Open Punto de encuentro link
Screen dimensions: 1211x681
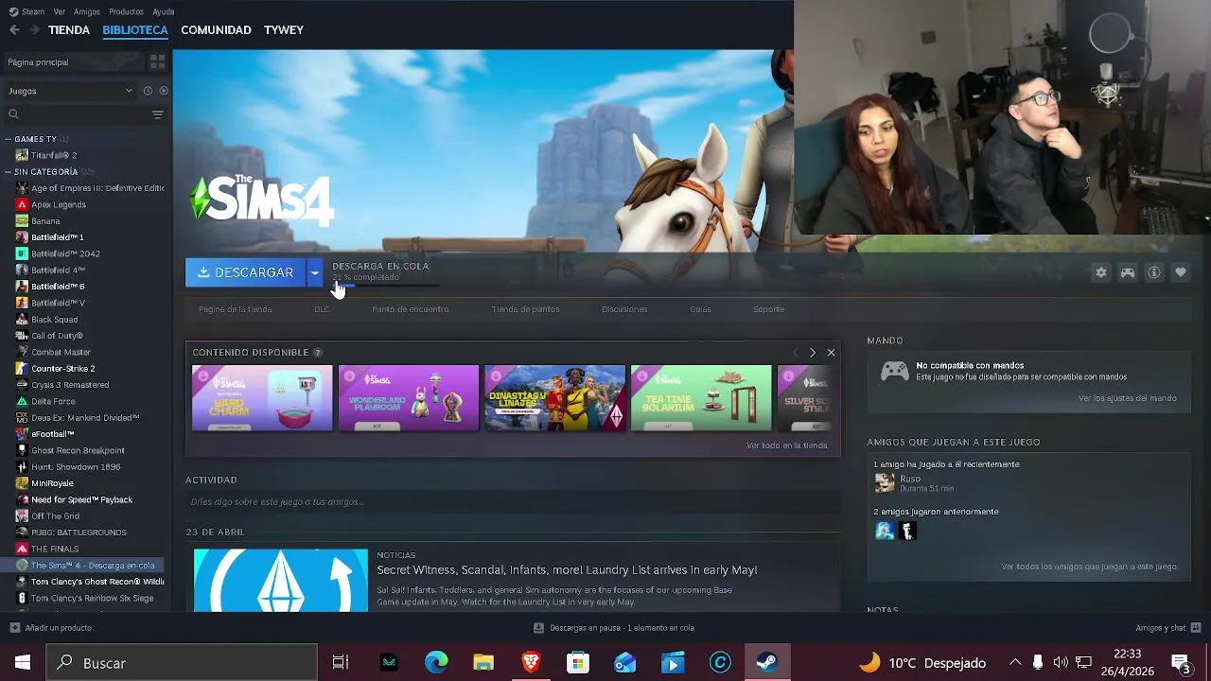[x=411, y=309]
